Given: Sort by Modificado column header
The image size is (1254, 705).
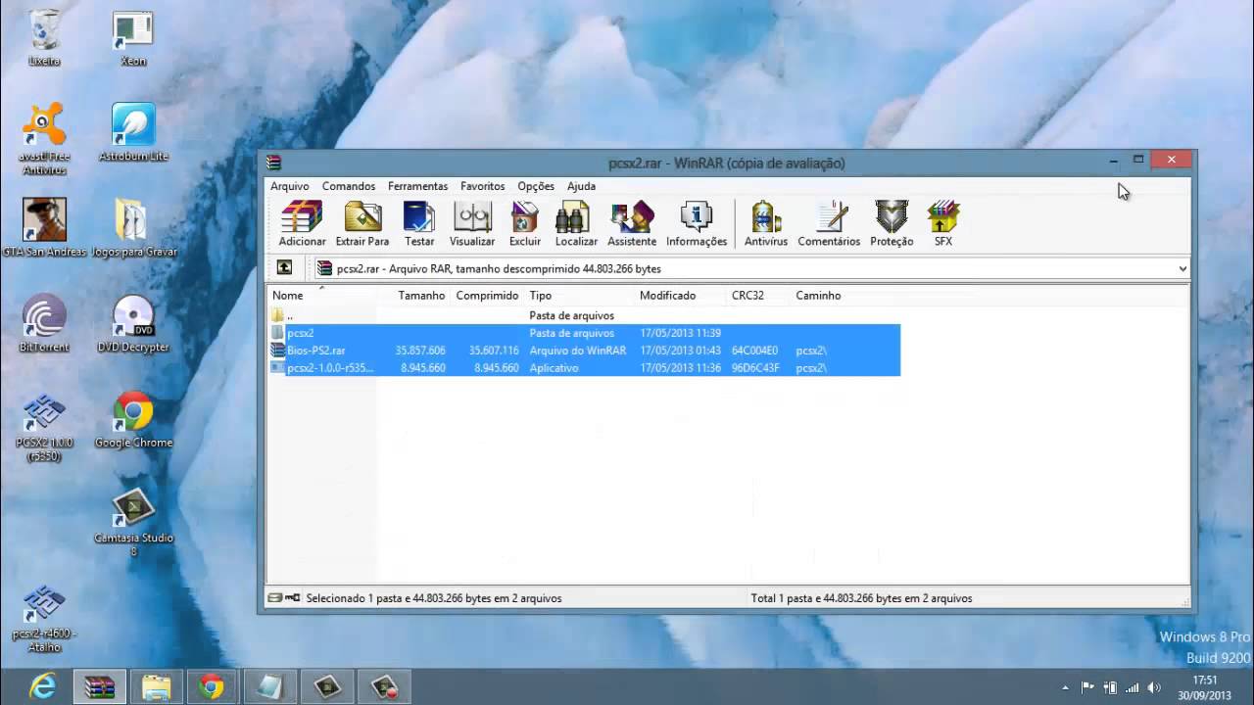Looking at the screenshot, I should click(x=681, y=295).
